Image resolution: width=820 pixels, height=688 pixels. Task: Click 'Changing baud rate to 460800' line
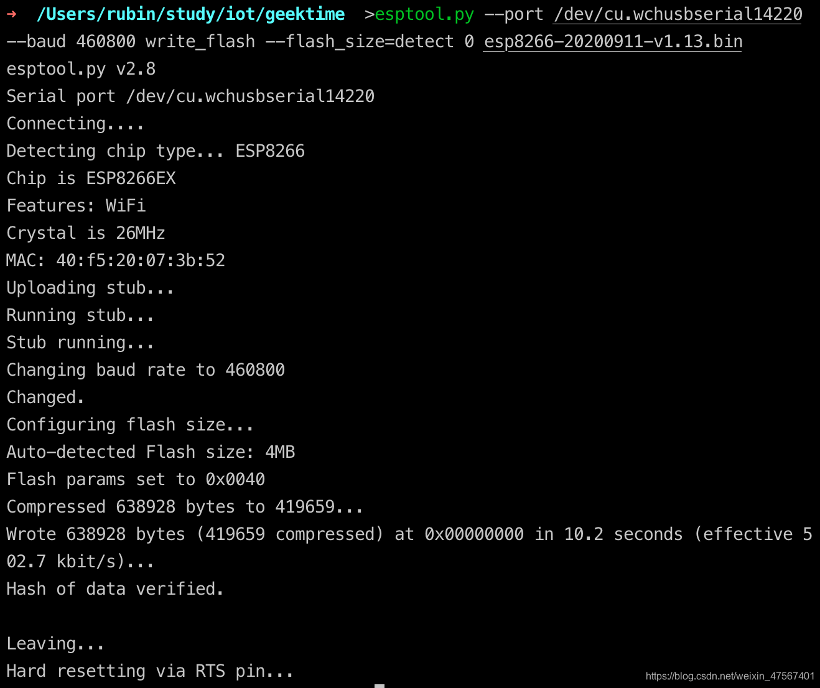[x=146, y=370]
